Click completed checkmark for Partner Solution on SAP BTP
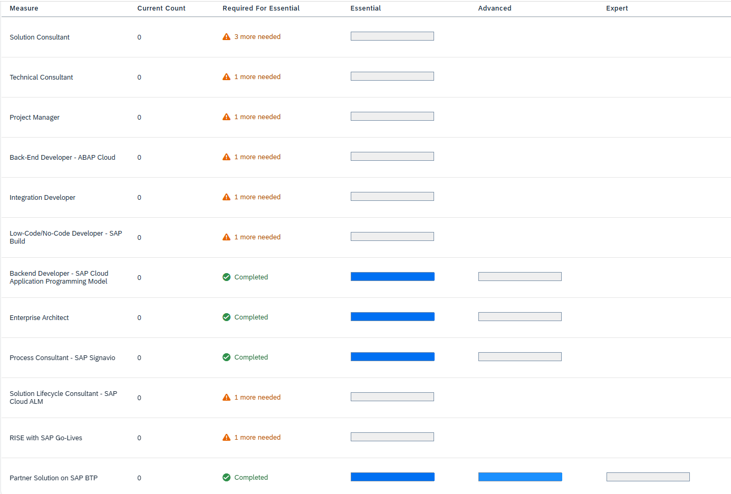The width and height of the screenshot is (731, 494). [226, 478]
